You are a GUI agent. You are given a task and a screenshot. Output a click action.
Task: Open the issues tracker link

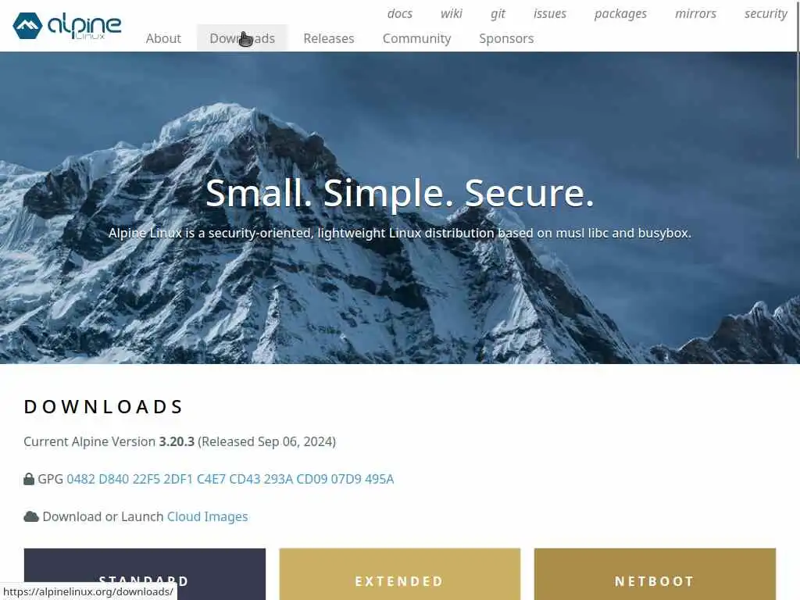[549, 14]
